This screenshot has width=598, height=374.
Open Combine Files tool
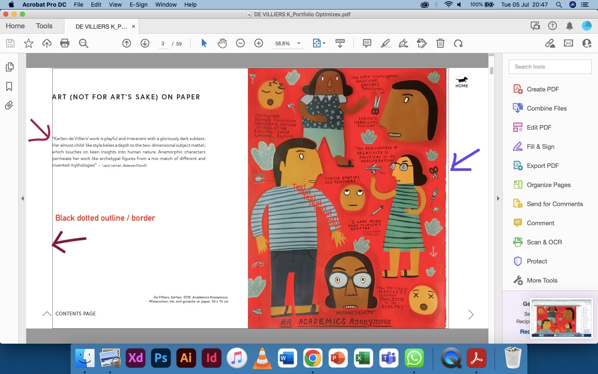click(x=547, y=108)
